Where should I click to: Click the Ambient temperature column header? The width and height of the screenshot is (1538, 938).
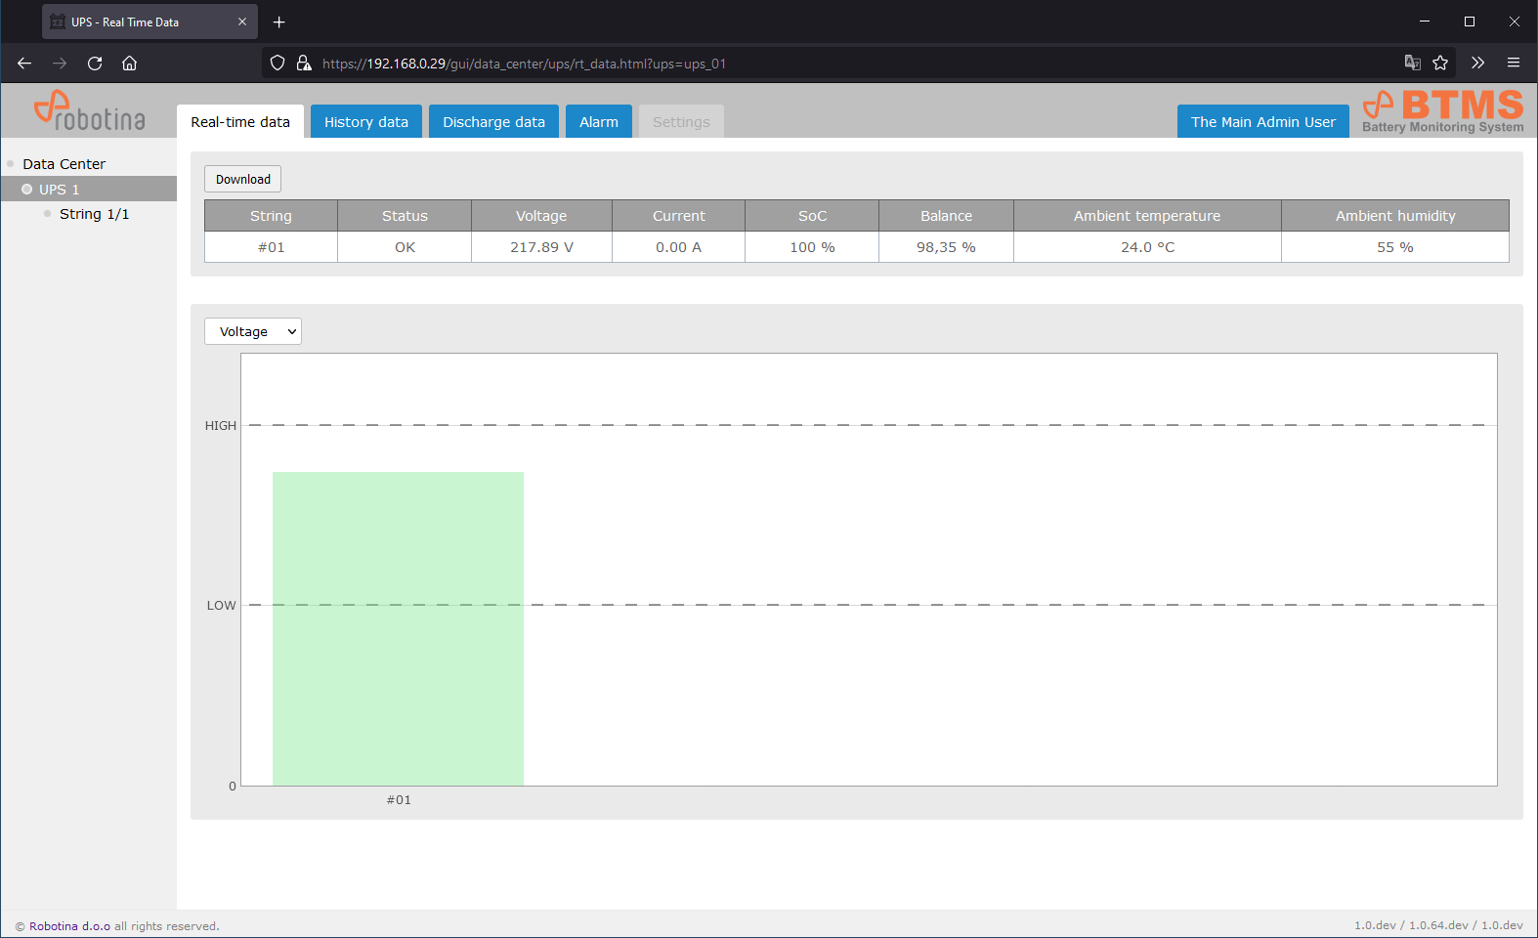coord(1147,216)
